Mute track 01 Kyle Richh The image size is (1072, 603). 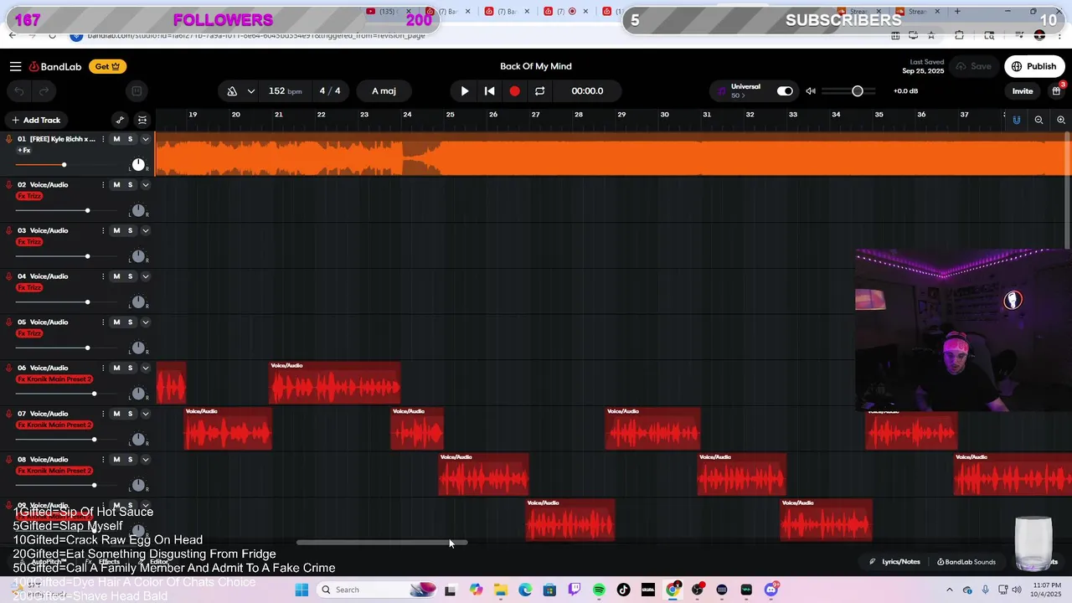pos(116,139)
